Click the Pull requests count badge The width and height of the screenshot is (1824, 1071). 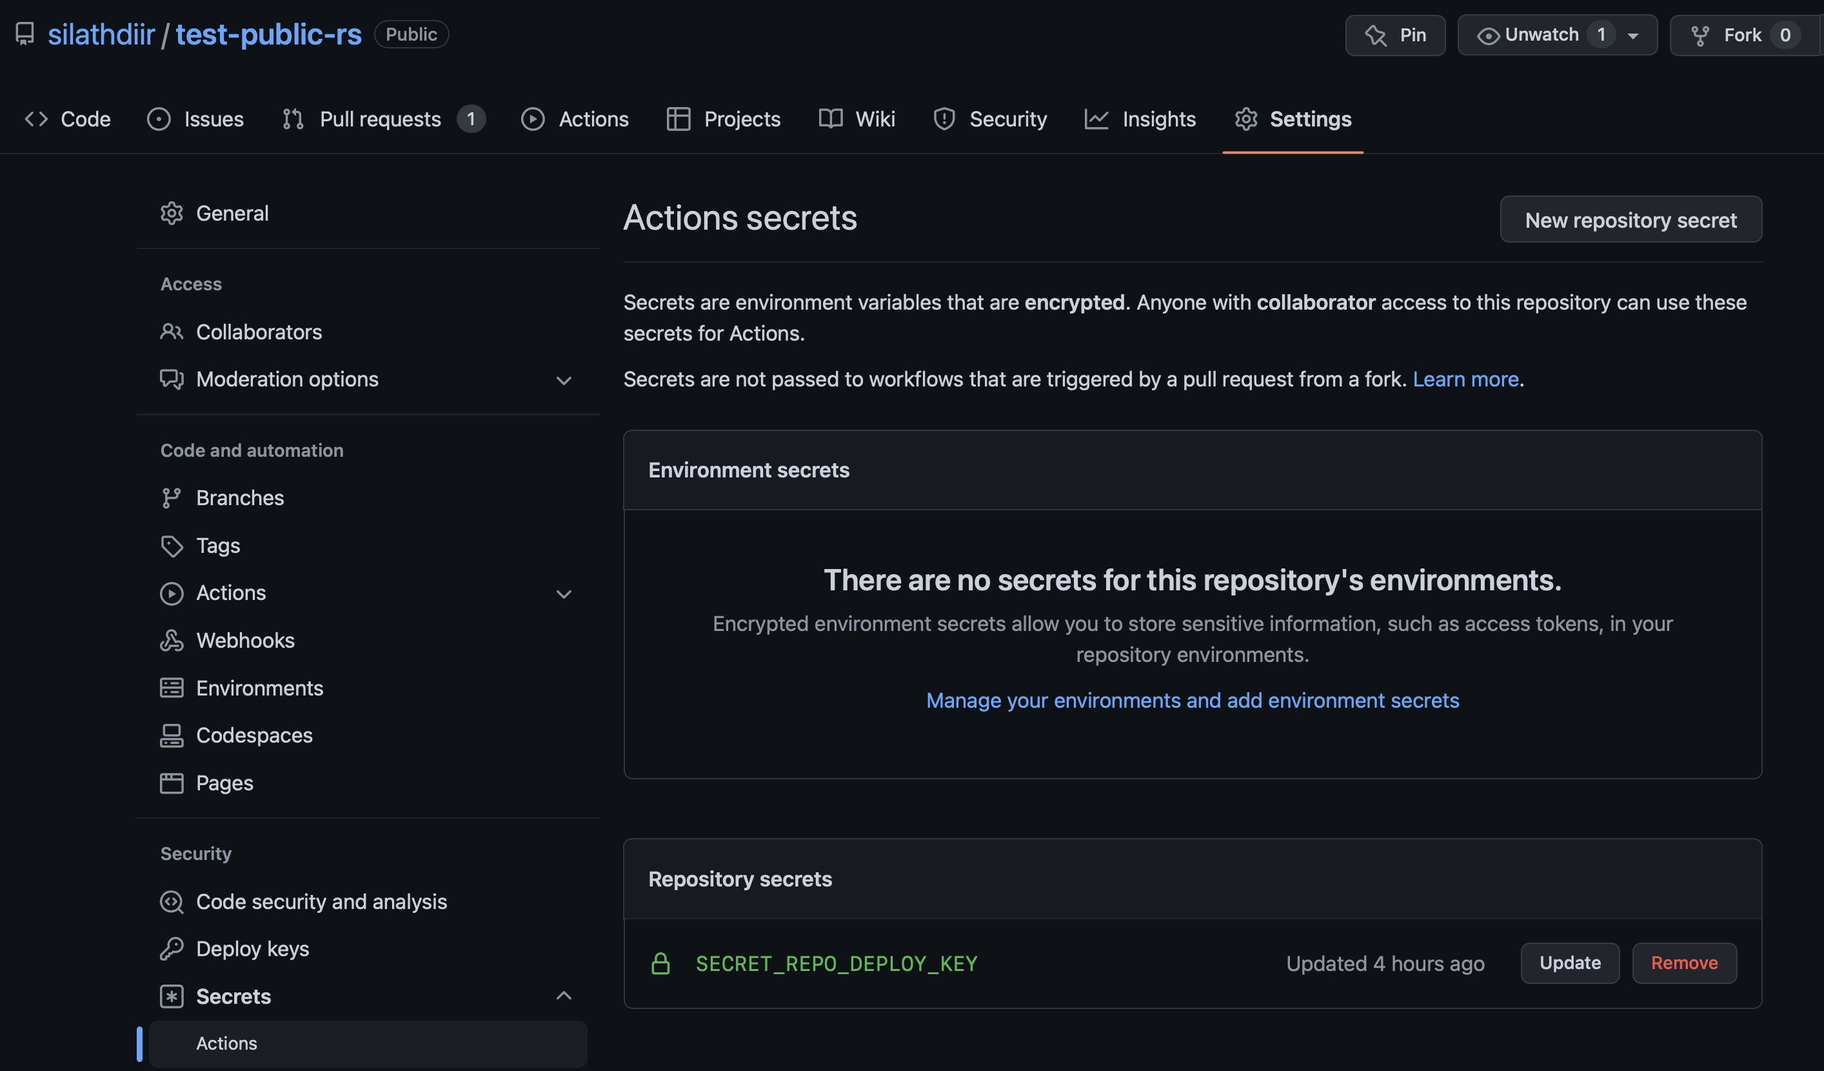pos(470,119)
